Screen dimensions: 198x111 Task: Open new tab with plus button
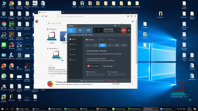tap(63, 12)
